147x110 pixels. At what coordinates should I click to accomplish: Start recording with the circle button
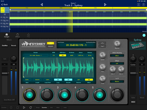[11, 107]
